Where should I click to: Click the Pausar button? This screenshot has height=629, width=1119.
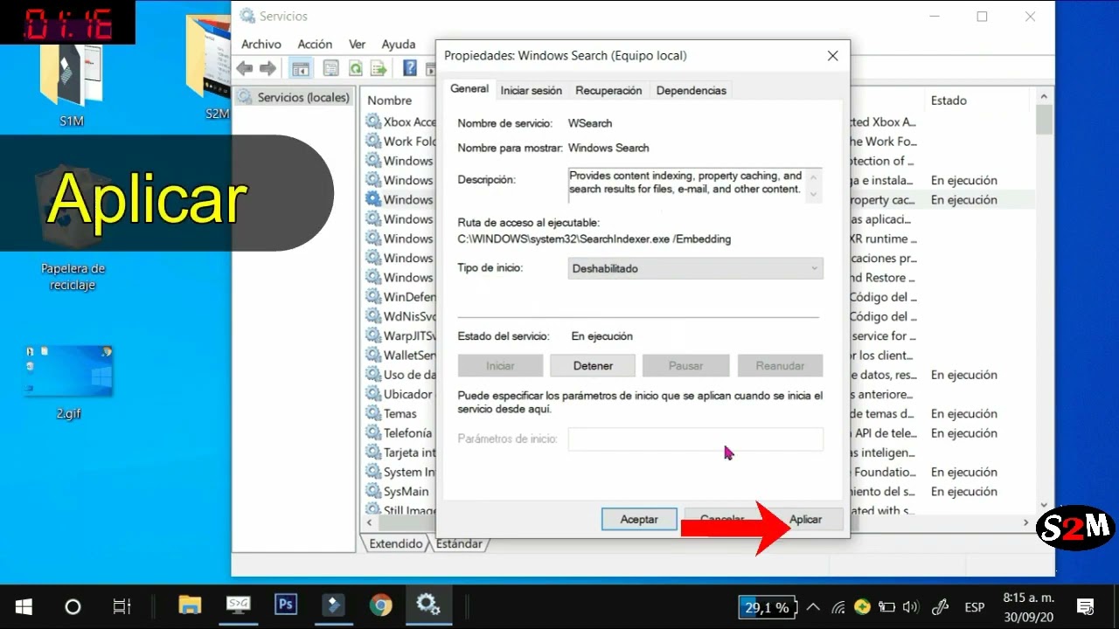(x=686, y=365)
